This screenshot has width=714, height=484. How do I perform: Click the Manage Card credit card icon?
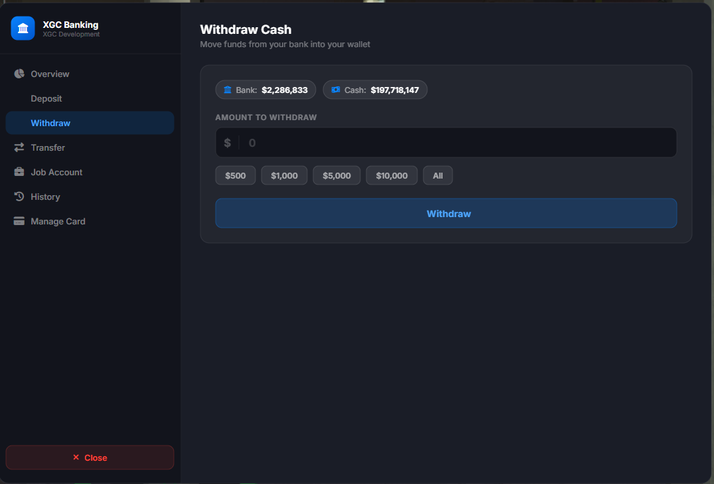point(19,222)
